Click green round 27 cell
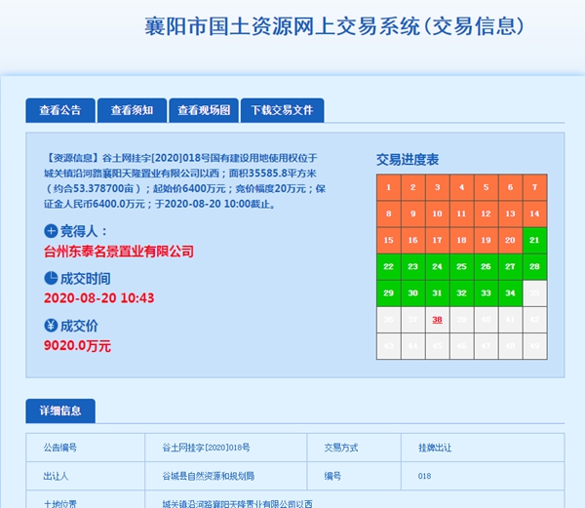The height and width of the screenshot is (508, 585). 510,267
